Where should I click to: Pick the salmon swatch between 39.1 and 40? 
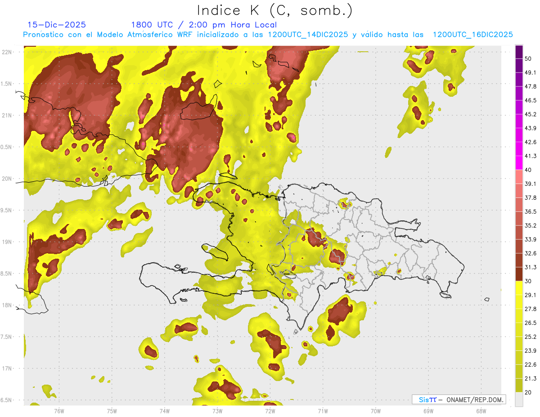coord(519,177)
